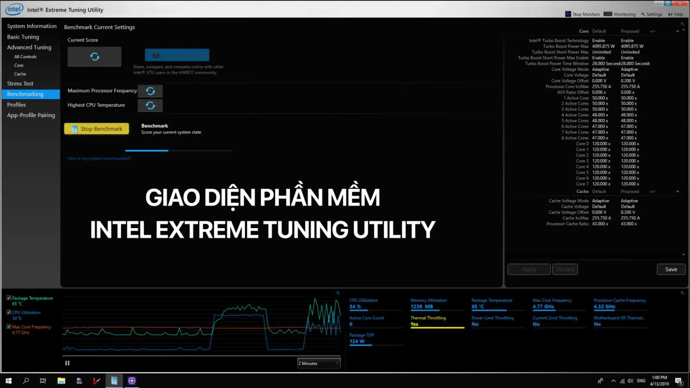Open Windows search from taskbar

[26, 381]
